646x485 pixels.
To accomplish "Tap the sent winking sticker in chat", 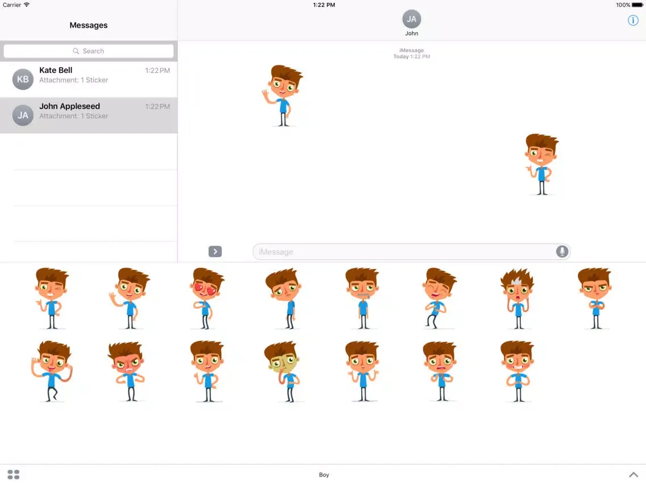I will (x=542, y=164).
